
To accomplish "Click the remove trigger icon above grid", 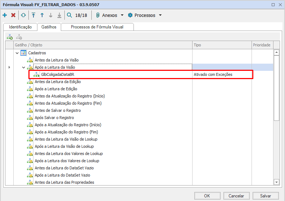I will pyautogui.click(x=19, y=37).
